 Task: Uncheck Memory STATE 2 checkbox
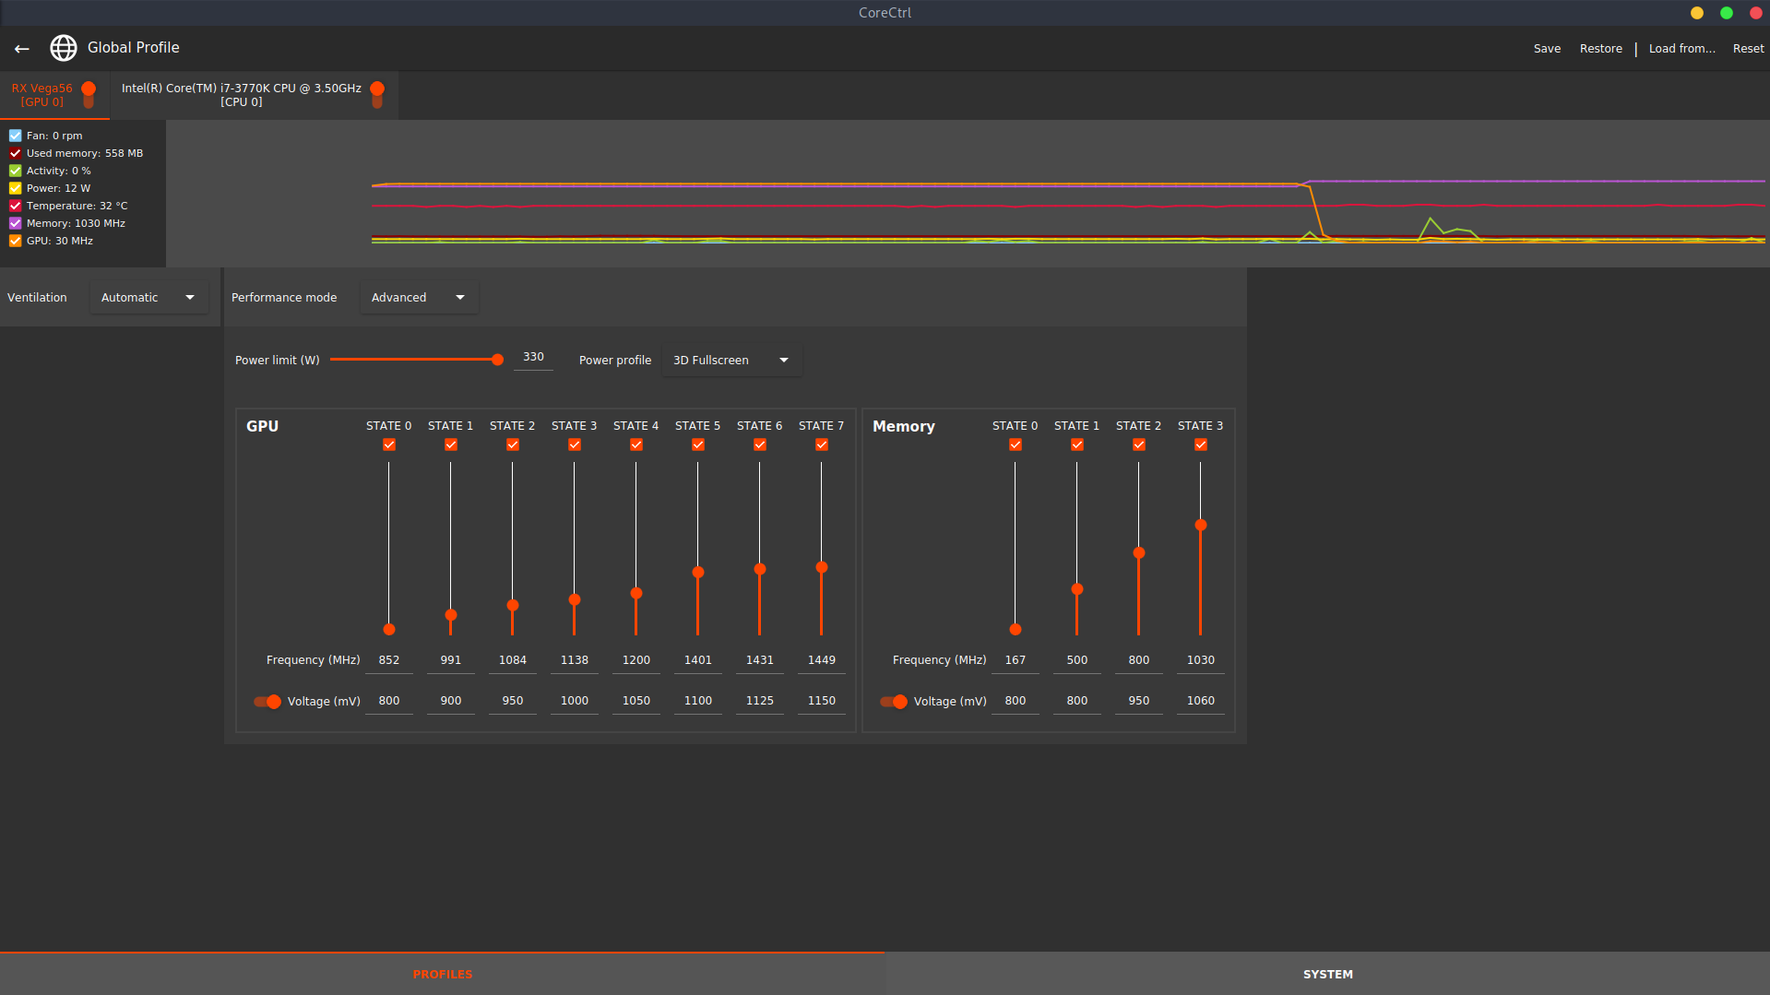(x=1139, y=444)
